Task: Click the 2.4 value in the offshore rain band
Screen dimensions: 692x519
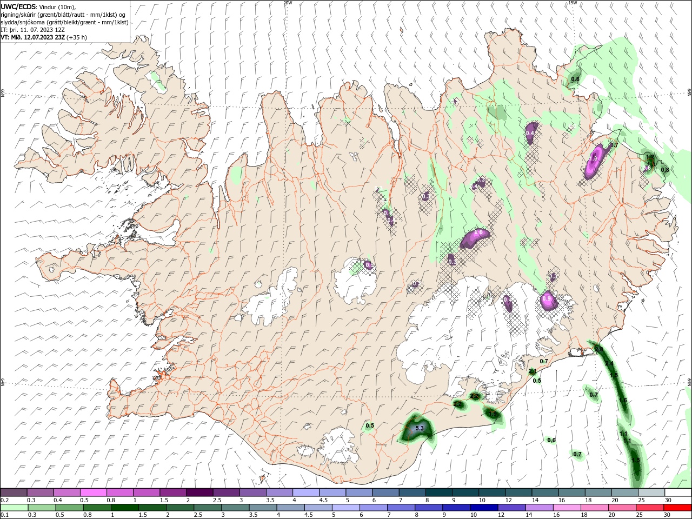Action: tap(609, 363)
